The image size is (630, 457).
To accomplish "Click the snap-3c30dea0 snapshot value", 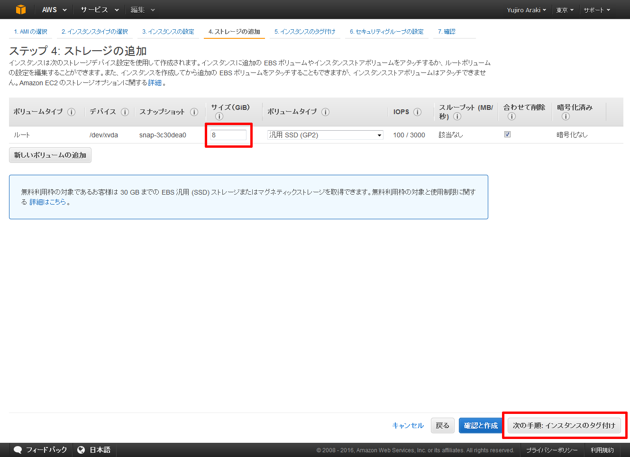I will [163, 135].
